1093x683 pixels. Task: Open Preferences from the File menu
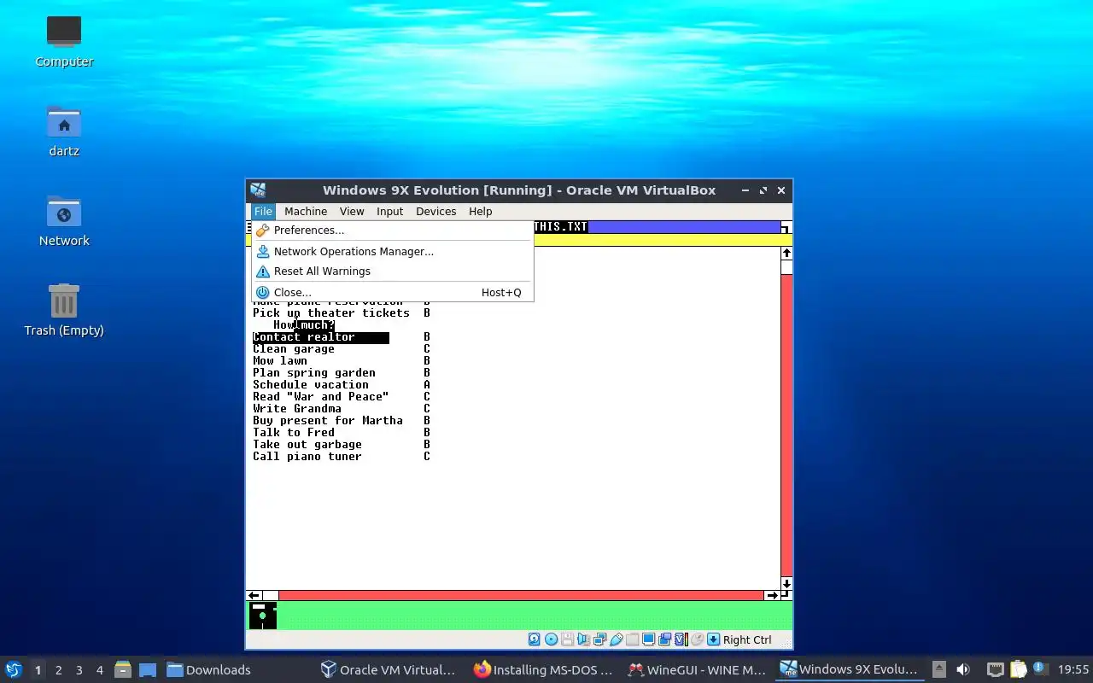coord(392,231)
